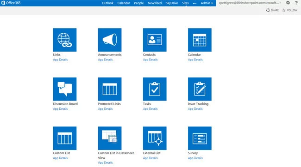Viewport: 301px width, 167px height.
Task: View App Details for Contacts
Action: [150, 60]
